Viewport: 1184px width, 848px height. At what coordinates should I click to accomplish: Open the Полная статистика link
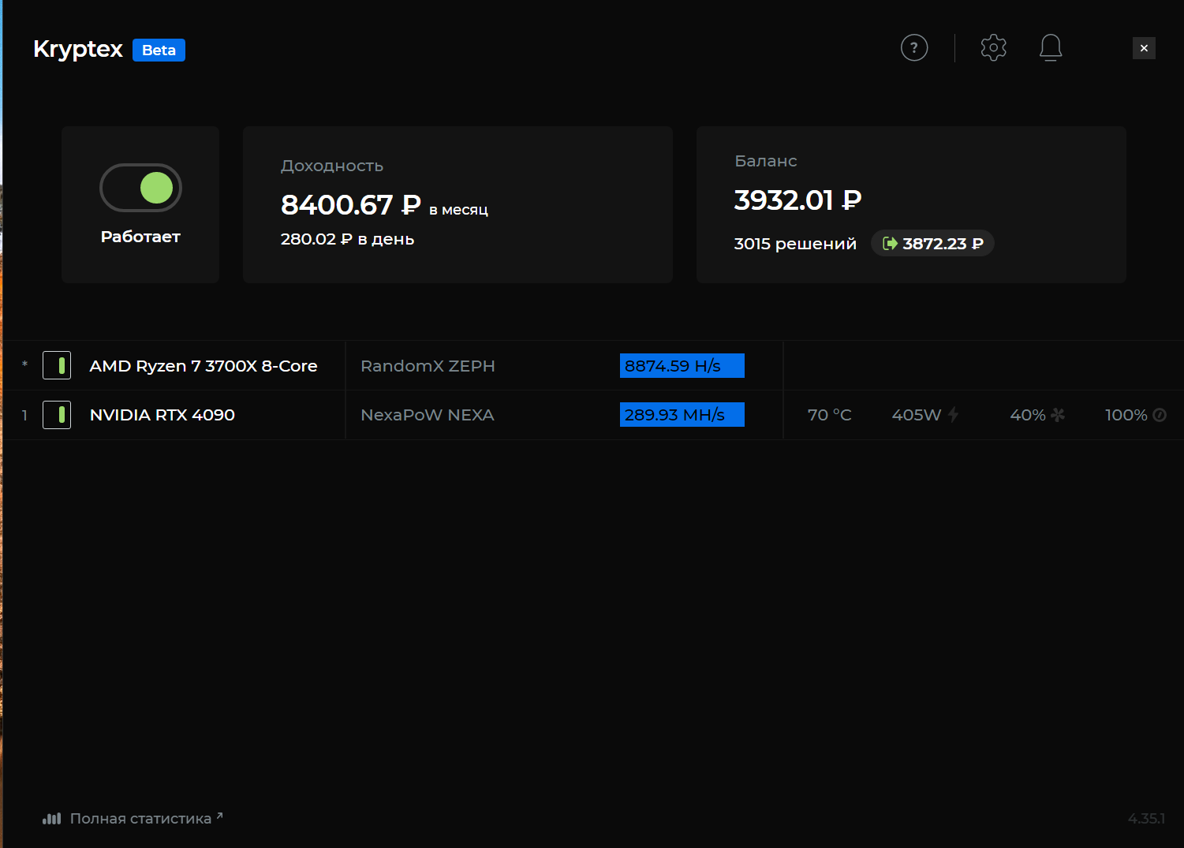point(140,819)
